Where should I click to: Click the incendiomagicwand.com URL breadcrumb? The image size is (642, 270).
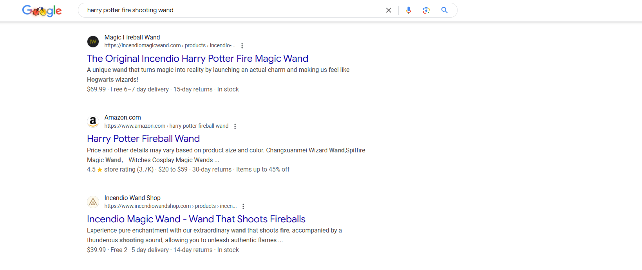[x=170, y=45]
